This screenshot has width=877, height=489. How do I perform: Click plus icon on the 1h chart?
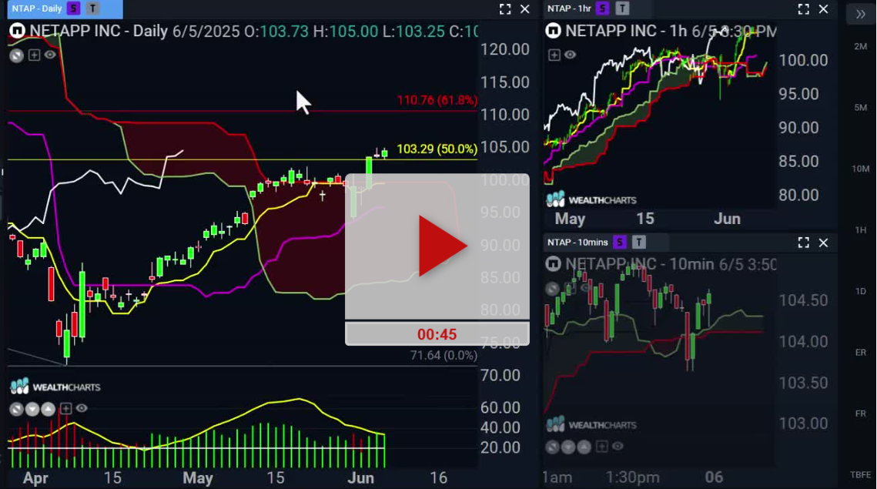tap(554, 55)
